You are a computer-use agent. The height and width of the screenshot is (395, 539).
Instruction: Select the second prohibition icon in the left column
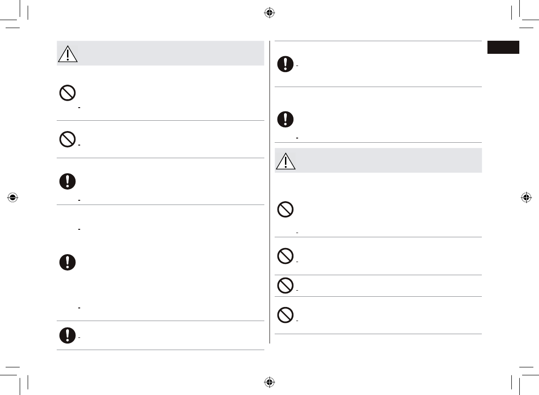(x=67, y=139)
